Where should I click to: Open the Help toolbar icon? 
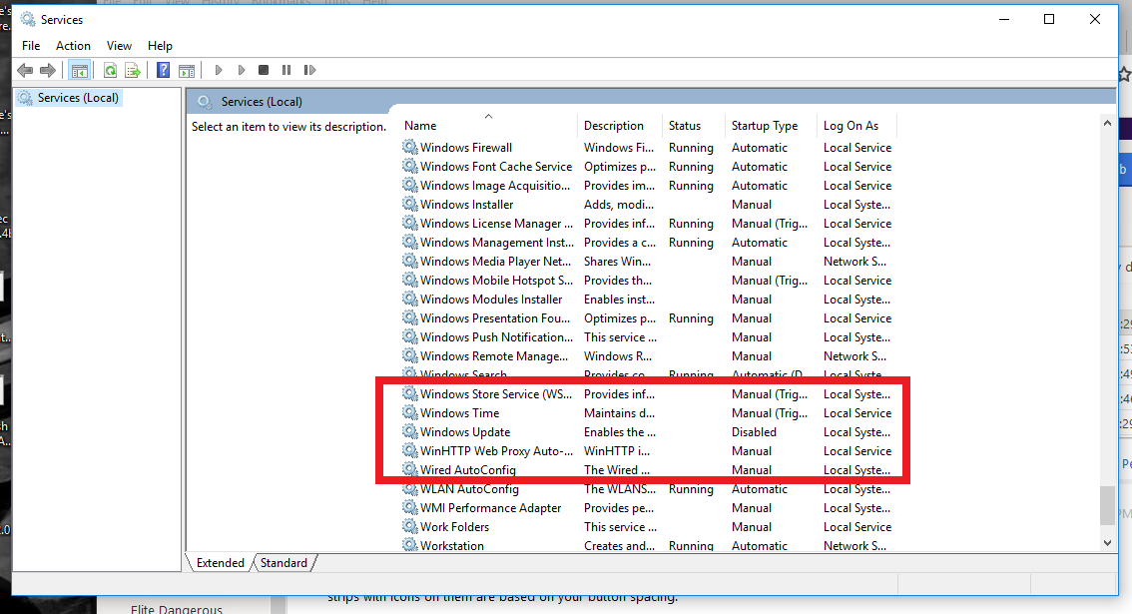pos(163,70)
